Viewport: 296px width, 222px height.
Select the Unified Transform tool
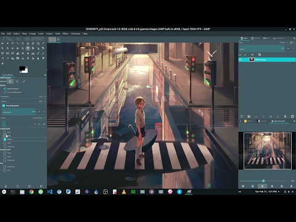coord(28,48)
